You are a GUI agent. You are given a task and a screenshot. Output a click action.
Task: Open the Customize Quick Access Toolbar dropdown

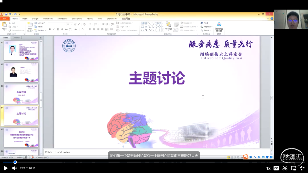coord(19,14)
